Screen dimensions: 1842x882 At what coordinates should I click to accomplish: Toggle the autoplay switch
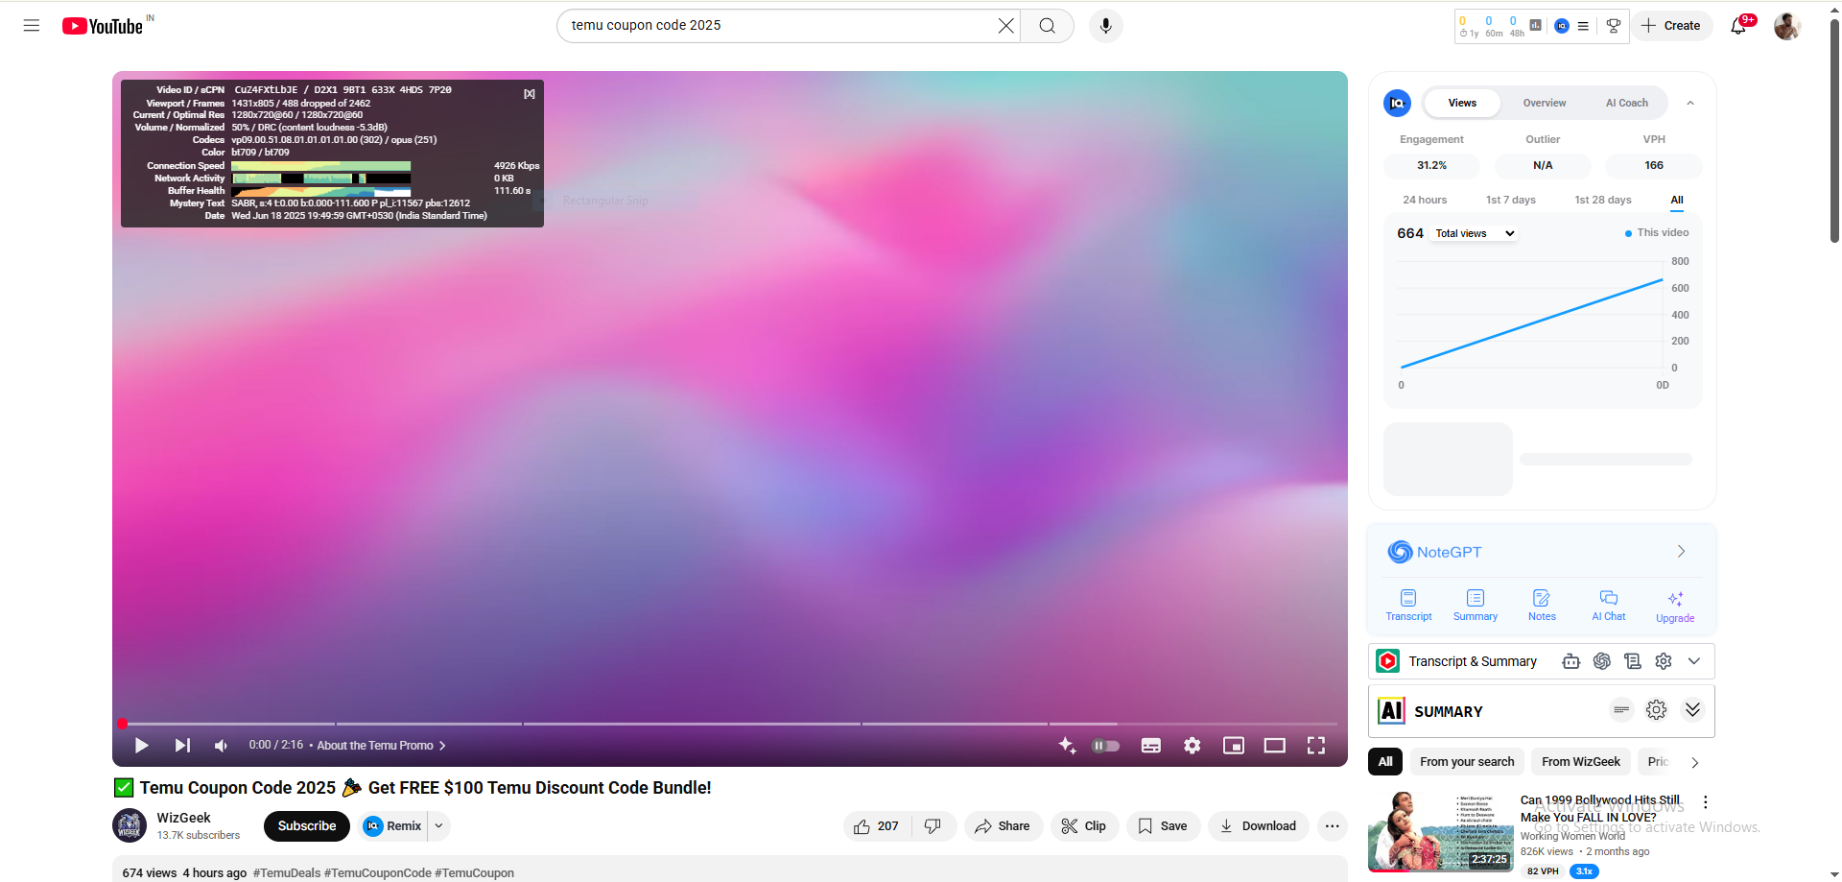click(x=1106, y=746)
